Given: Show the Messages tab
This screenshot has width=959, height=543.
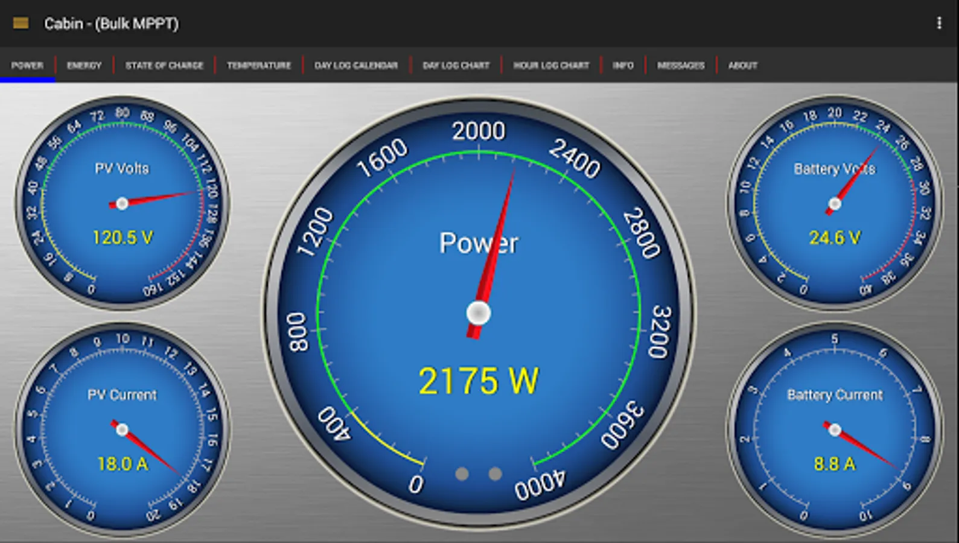Looking at the screenshot, I should click(681, 65).
